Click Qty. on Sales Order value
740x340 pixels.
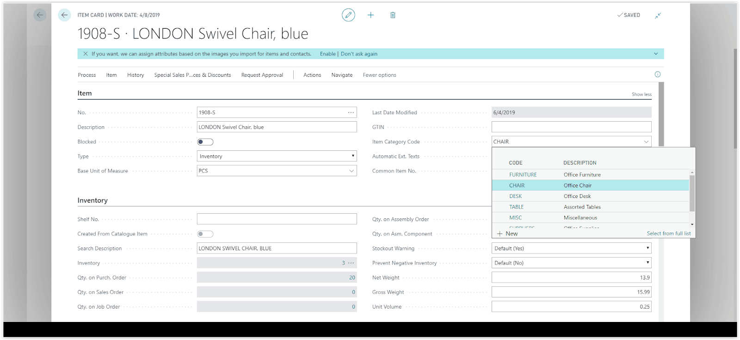353,292
